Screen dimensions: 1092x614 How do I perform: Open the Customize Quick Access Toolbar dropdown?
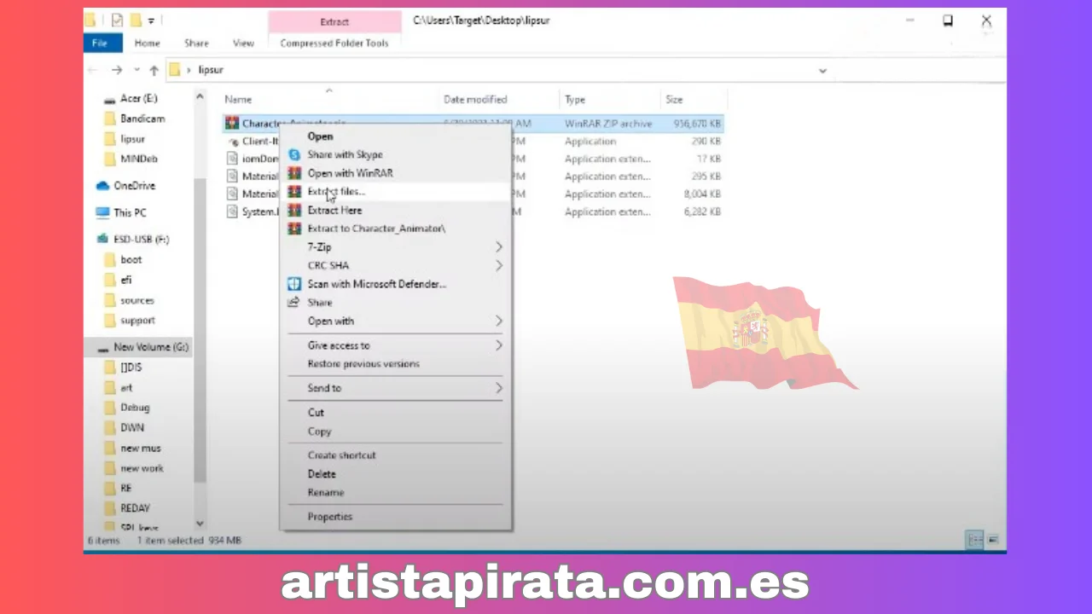(x=152, y=20)
